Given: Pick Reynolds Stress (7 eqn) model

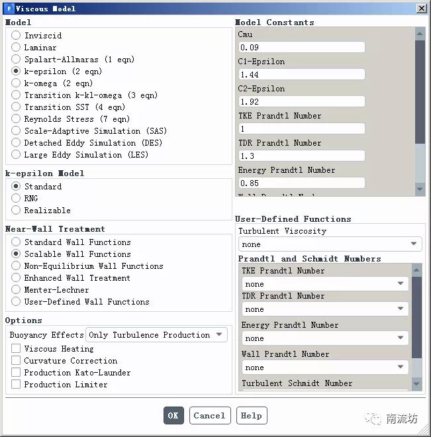Looking at the screenshot, I should tap(16, 119).
